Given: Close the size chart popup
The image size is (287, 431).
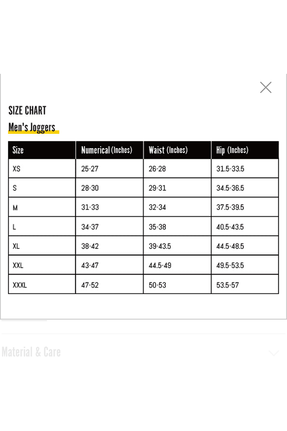Looking at the screenshot, I should point(265,87).
